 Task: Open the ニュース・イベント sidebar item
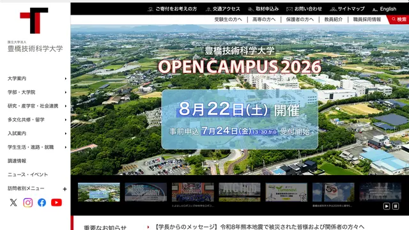(x=27, y=174)
